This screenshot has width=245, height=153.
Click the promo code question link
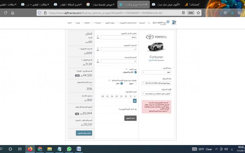128,109
